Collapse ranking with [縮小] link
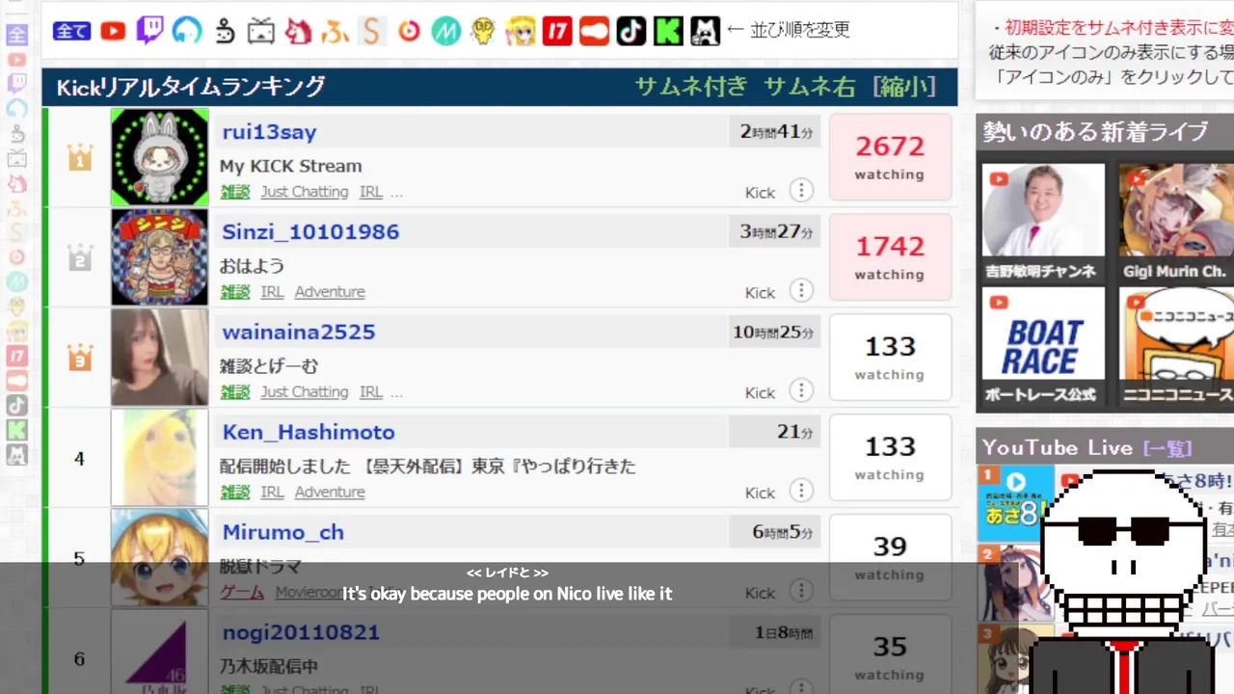 click(x=904, y=87)
